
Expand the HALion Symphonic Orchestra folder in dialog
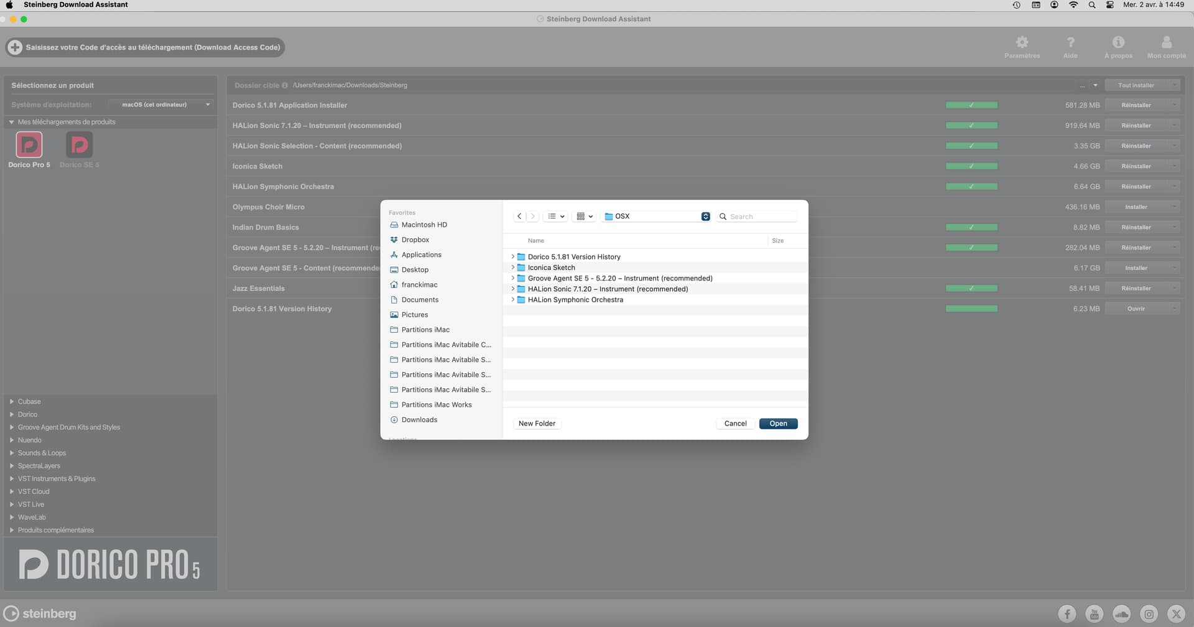512,299
